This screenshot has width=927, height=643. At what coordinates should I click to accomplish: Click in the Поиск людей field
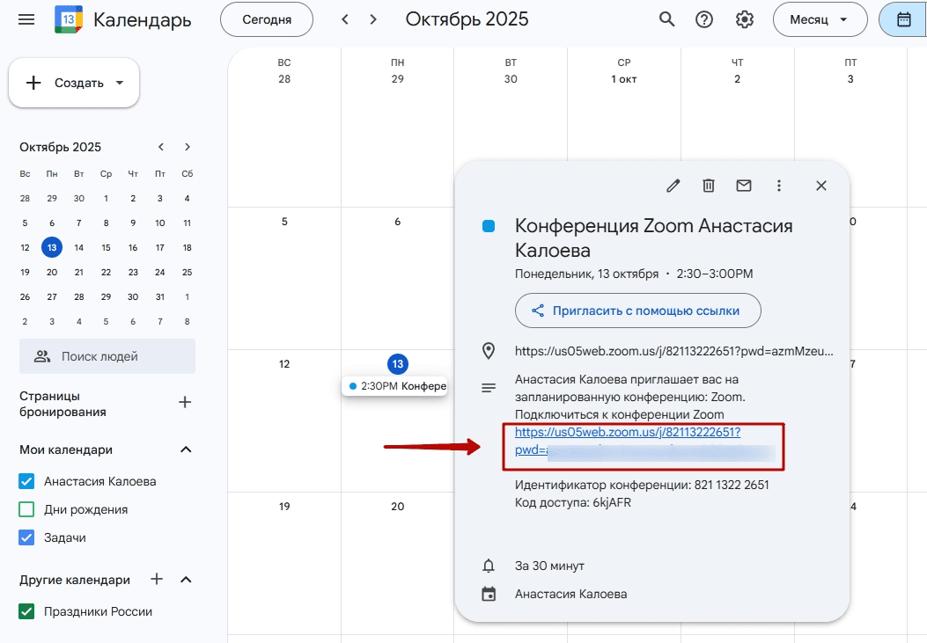[x=107, y=356]
